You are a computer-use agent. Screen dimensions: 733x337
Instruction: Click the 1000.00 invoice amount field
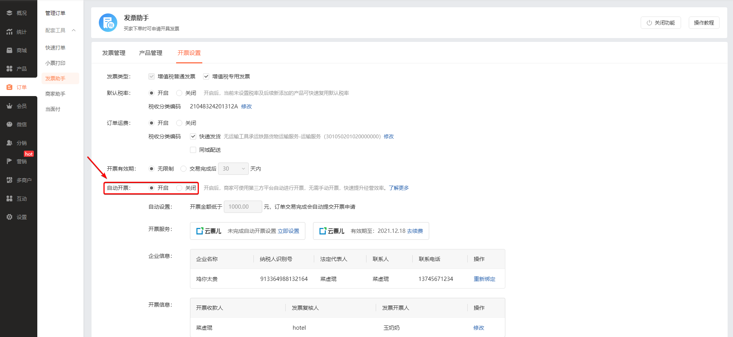click(243, 207)
